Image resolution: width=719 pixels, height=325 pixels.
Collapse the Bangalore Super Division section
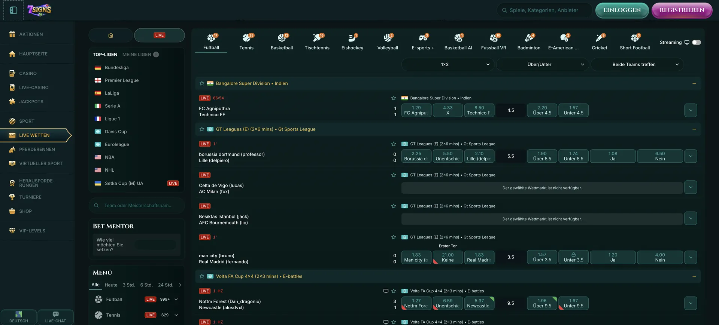(x=694, y=83)
